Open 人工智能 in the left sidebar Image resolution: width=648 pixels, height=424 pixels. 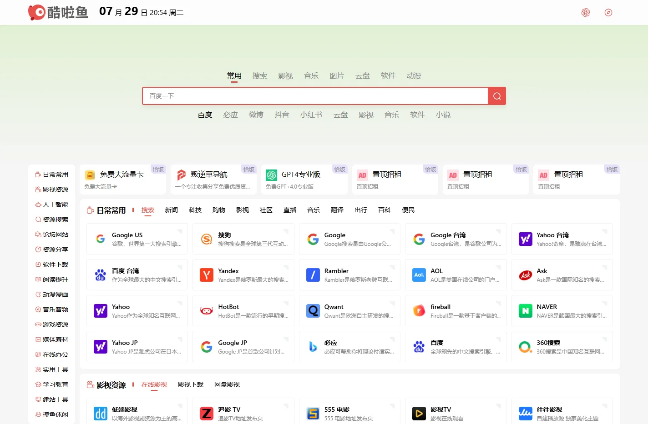point(52,205)
